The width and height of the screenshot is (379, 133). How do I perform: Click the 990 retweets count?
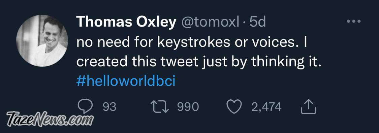[x=188, y=107]
